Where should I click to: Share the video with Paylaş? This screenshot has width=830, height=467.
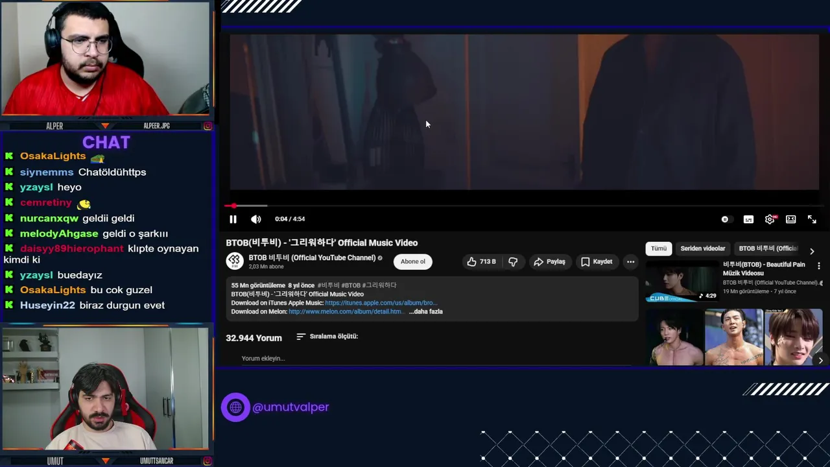(x=549, y=261)
